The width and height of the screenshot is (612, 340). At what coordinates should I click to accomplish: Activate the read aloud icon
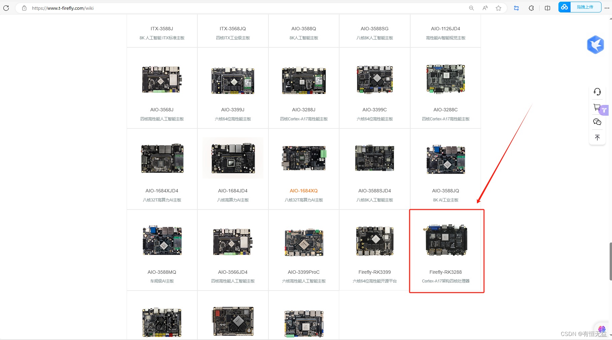(485, 8)
